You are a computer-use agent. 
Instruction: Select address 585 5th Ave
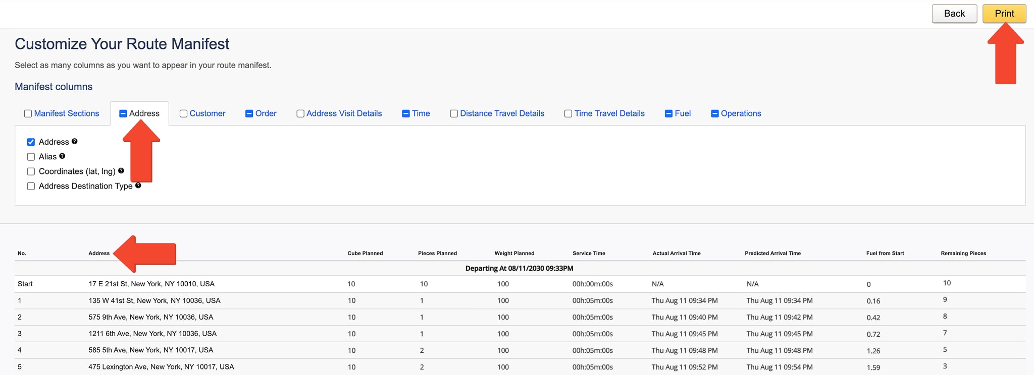(151, 350)
